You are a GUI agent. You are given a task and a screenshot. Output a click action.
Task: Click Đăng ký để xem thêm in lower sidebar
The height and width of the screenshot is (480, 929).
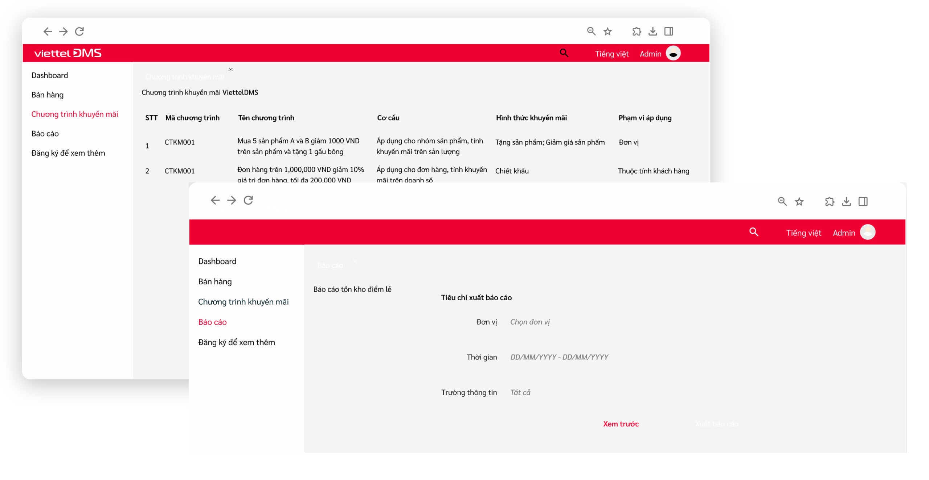click(236, 342)
